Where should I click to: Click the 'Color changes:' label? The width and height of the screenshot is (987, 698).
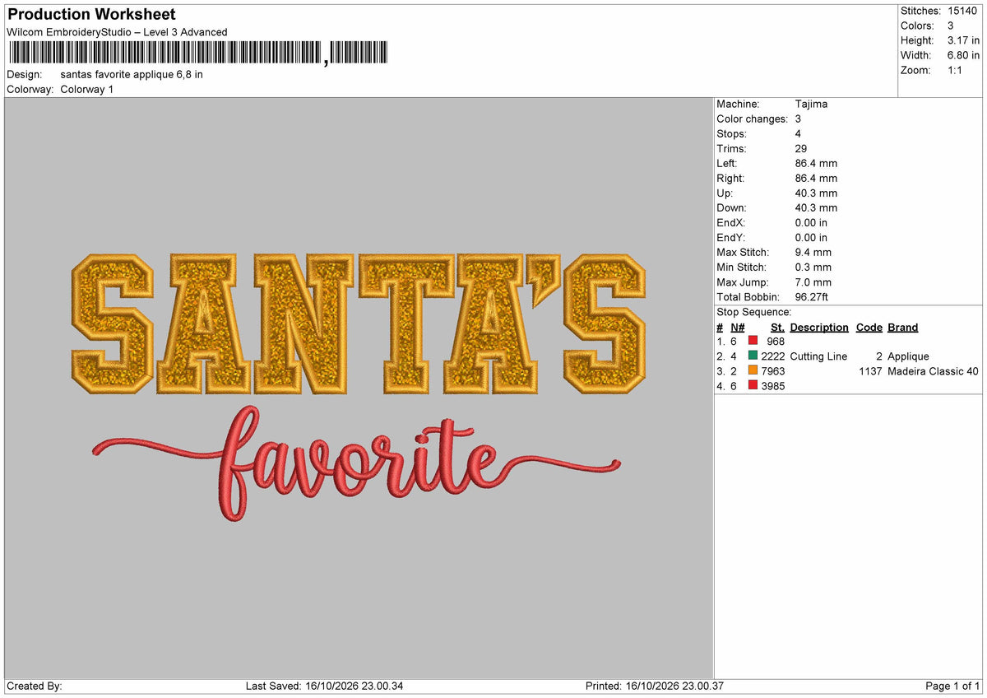tap(752, 119)
